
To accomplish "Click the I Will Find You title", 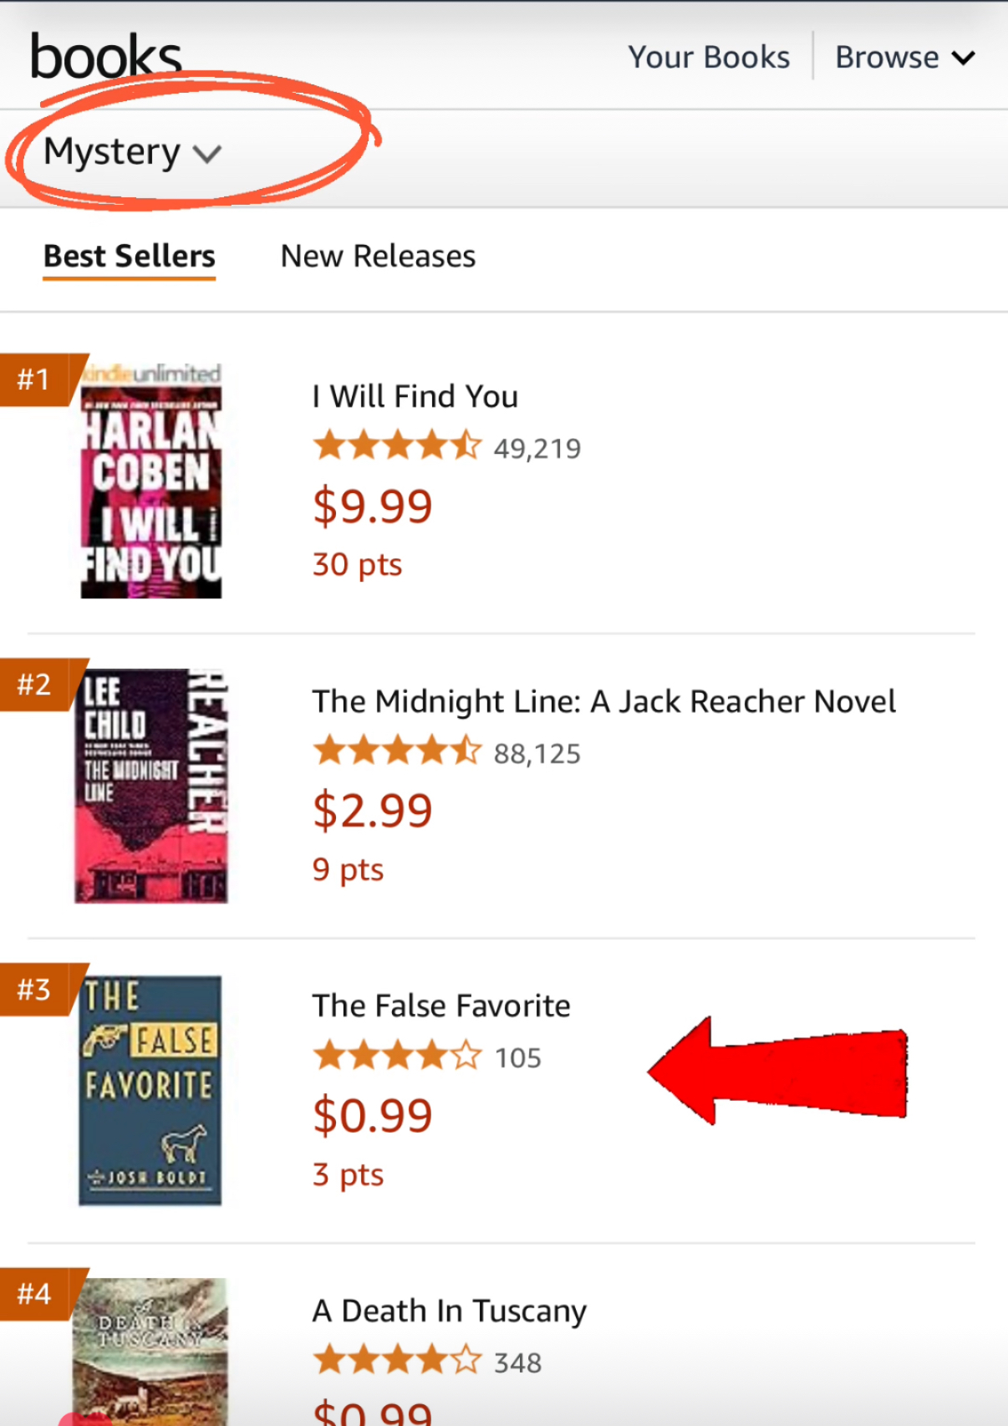I will [415, 396].
